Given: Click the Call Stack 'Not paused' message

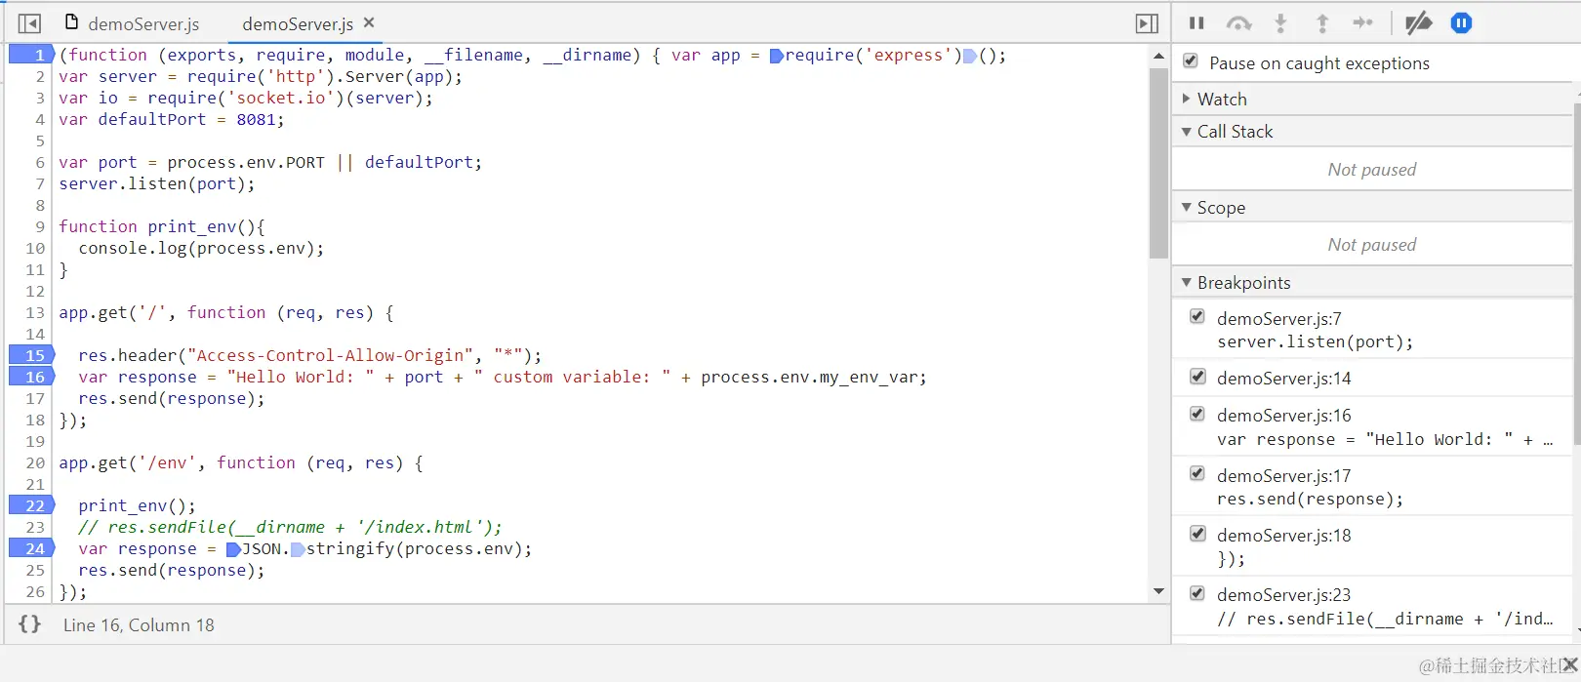Looking at the screenshot, I should [x=1371, y=169].
